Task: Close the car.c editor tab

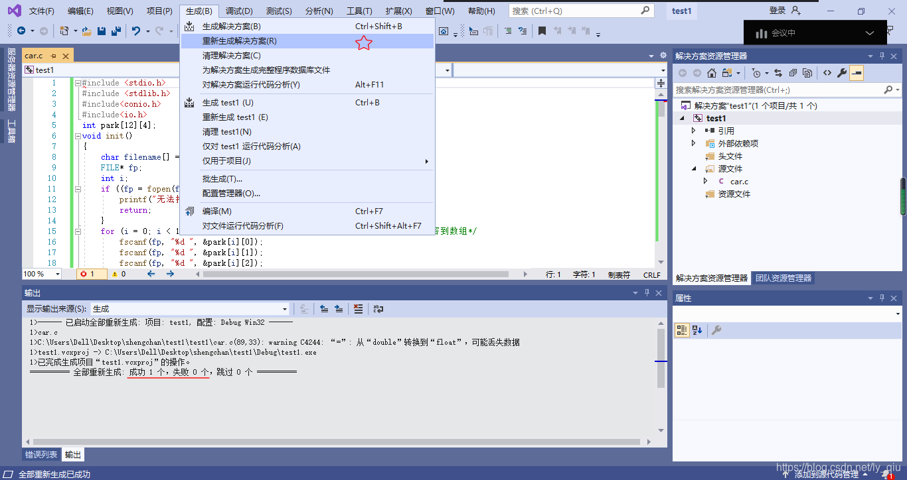Action: click(x=65, y=56)
